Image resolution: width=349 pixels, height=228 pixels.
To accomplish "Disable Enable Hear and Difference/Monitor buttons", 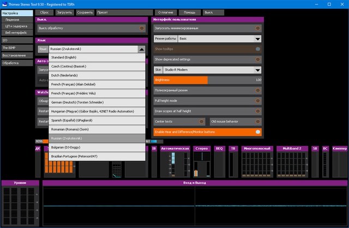I will pos(257,132).
